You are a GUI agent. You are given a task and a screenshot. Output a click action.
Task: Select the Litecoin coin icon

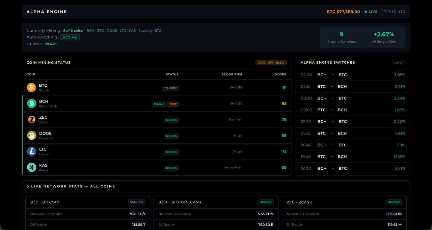point(32,151)
